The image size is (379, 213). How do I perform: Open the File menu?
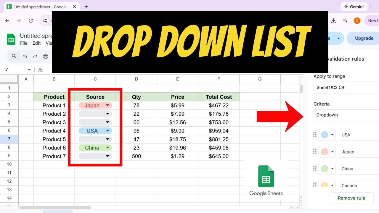24,43
